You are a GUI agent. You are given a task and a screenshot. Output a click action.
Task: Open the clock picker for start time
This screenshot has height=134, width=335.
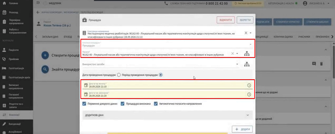[x=249, y=85]
